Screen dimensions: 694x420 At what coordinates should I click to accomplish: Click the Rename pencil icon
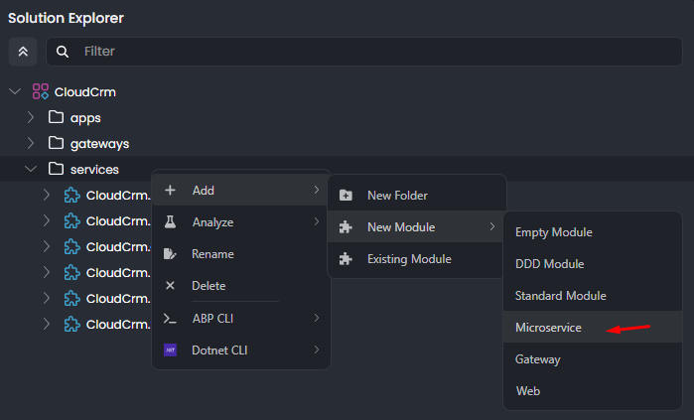[170, 254]
